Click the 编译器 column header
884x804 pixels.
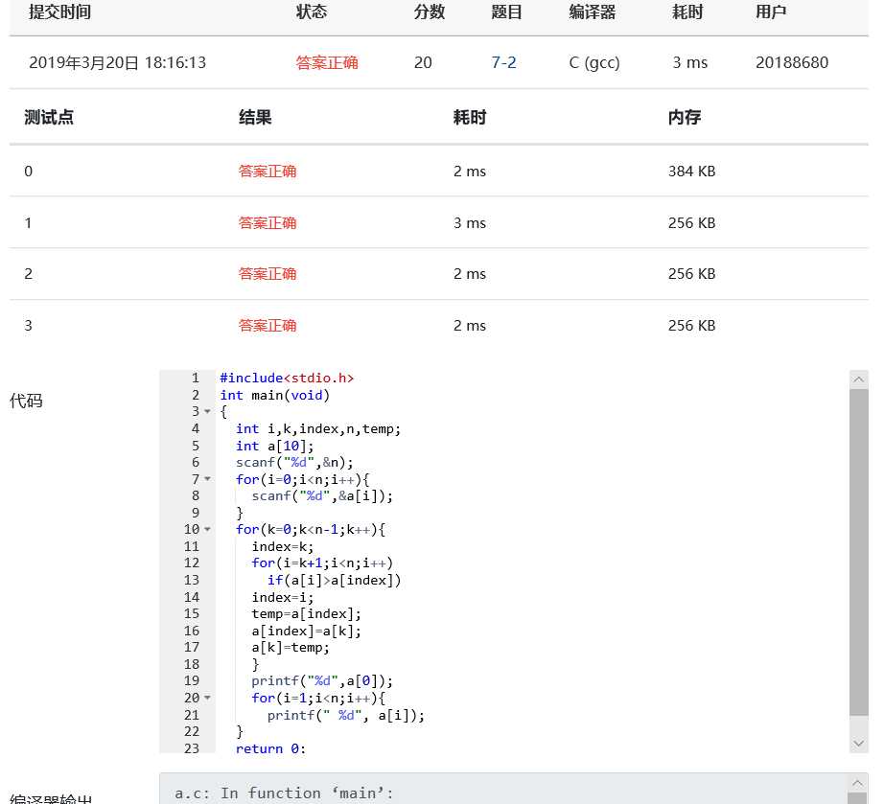[x=592, y=11]
